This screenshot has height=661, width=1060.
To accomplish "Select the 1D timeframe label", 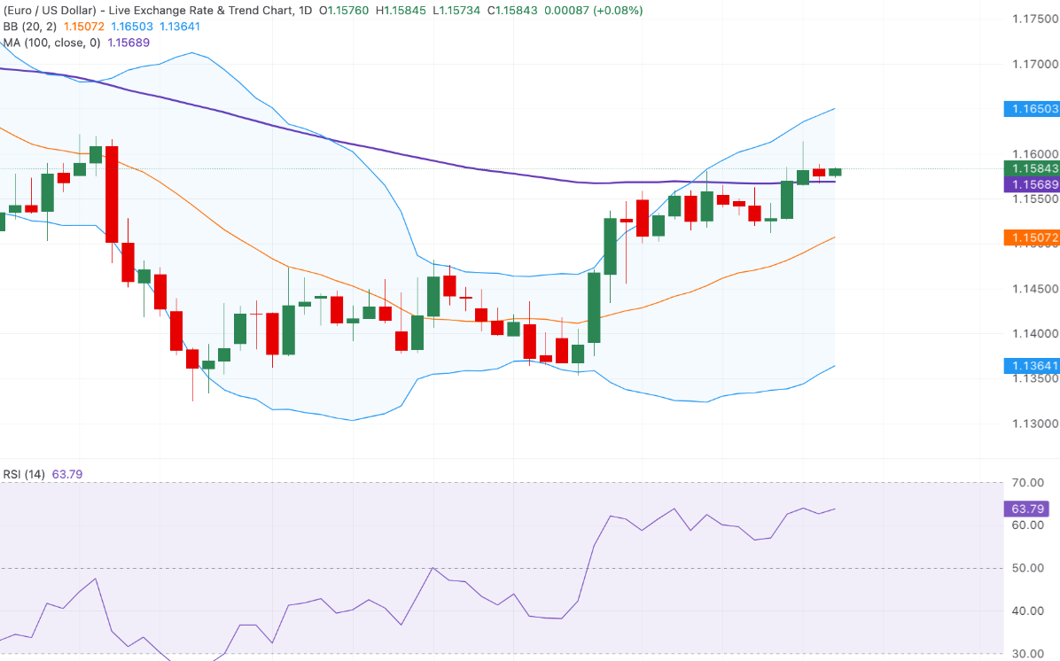I will (305, 11).
